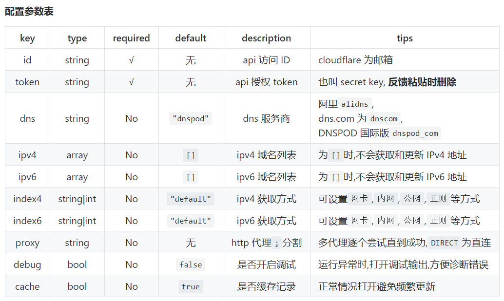
Task: Select the 'proxy' key cell
Action: point(27,243)
